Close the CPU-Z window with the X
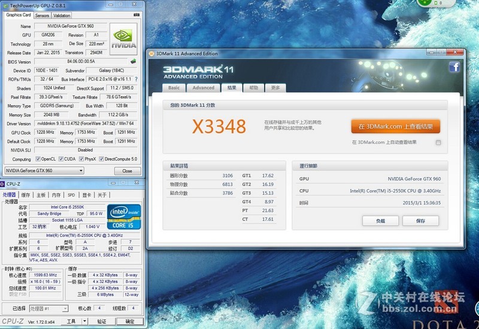The height and width of the screenshot is (329, 479). 137,183
